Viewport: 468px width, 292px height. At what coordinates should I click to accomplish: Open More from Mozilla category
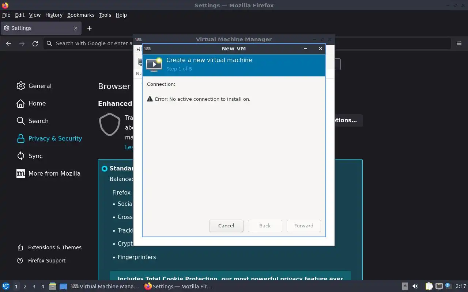click(x=49, y=173)
